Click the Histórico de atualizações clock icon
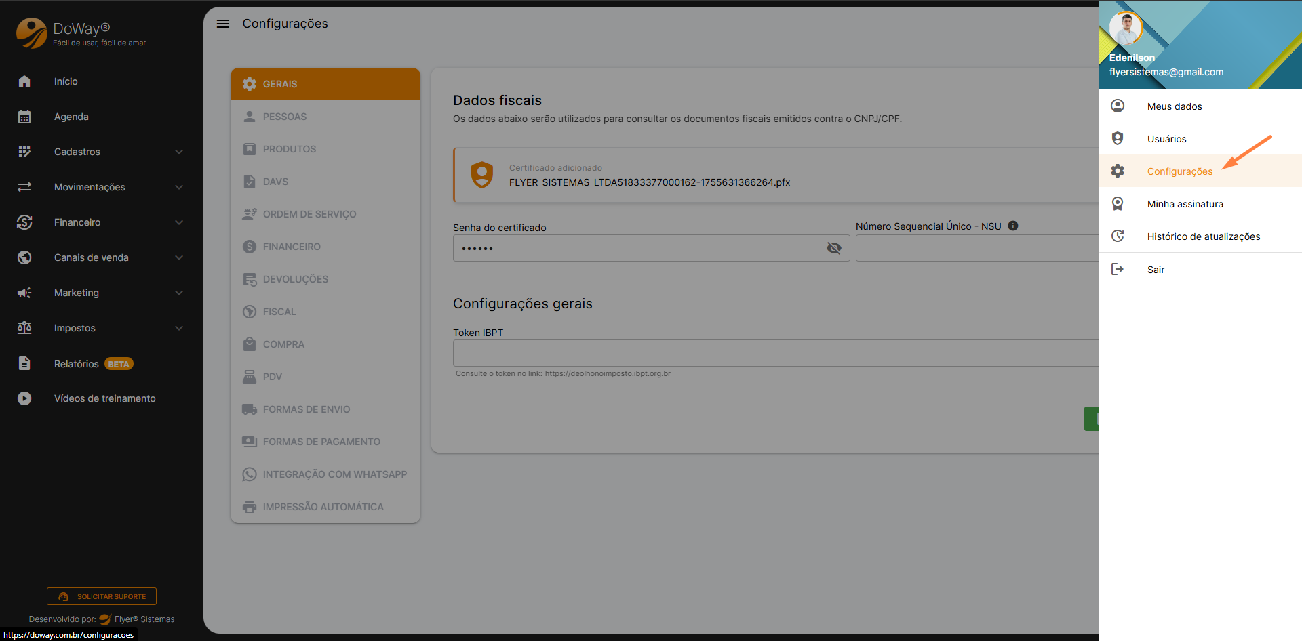1302x641 pixels. 1118,236
